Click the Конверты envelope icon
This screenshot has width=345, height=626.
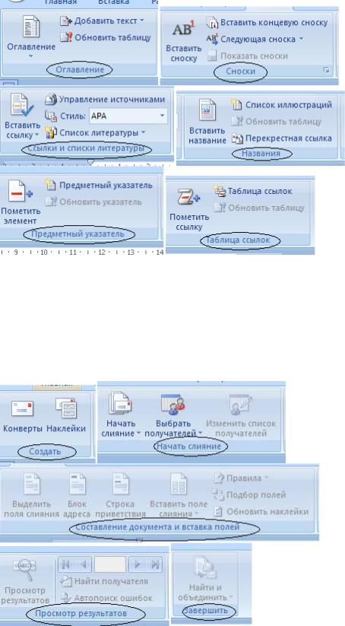22,408
